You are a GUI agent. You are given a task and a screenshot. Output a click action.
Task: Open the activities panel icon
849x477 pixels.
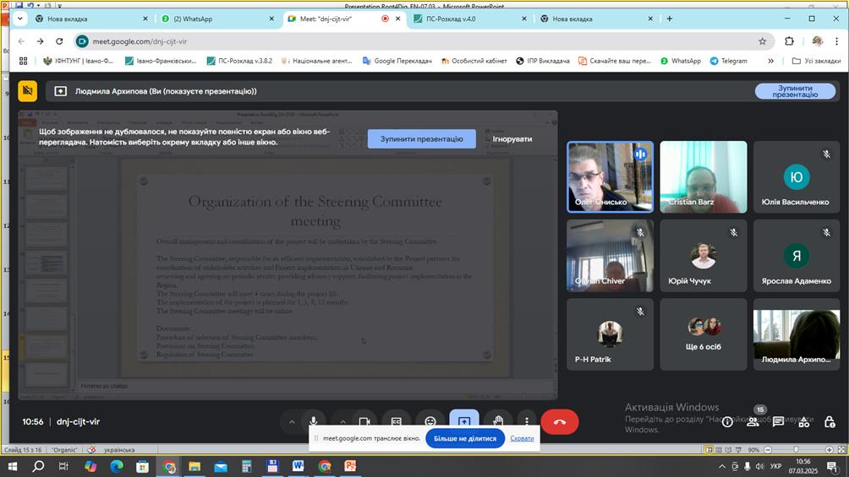click(803, 421)
